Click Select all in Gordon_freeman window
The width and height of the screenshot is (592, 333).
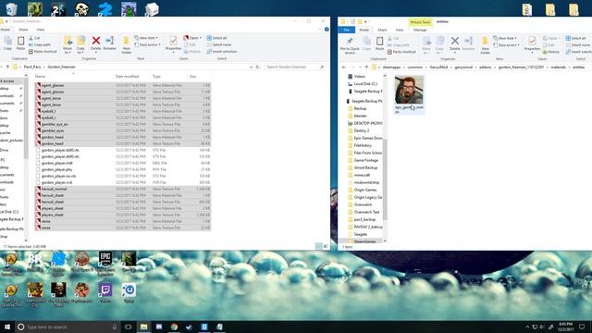(x=217, y=38)
